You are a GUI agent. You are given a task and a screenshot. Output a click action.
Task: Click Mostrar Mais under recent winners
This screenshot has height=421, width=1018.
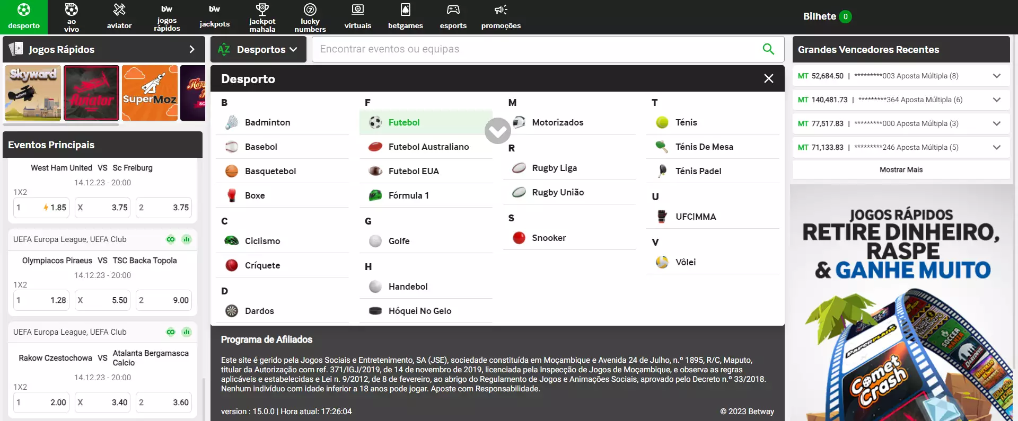[x=901, y=169]
